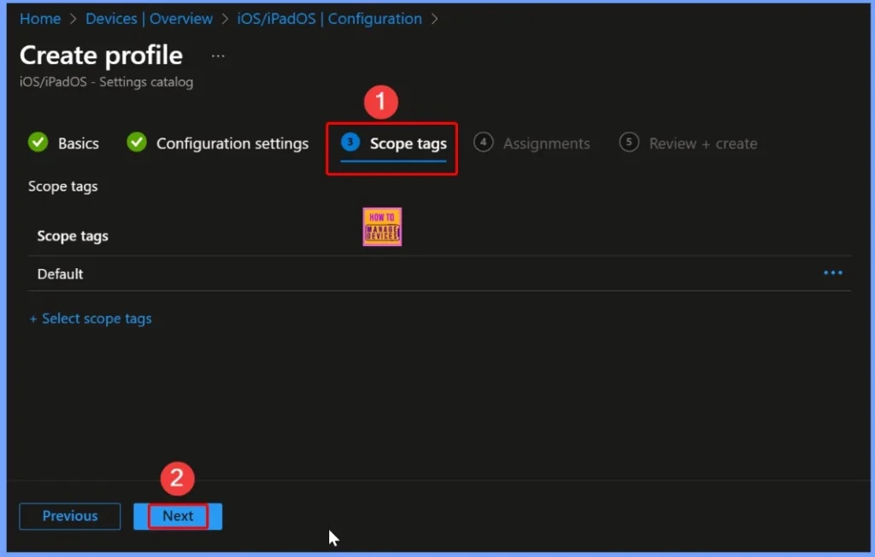Click the How To Manage Devices logo
875x557 pixels.
click(x=381, y=226)
